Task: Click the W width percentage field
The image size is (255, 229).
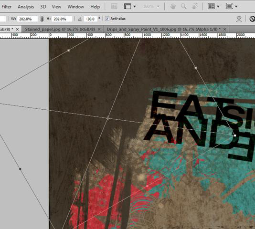Action: point(27,19)
